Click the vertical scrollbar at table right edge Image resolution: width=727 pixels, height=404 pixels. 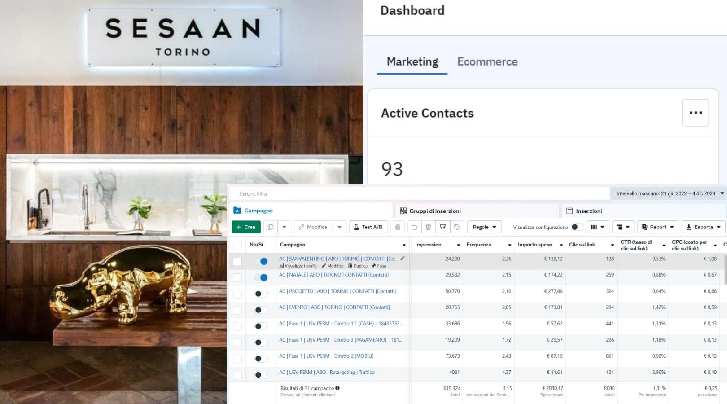coord(725,269)
